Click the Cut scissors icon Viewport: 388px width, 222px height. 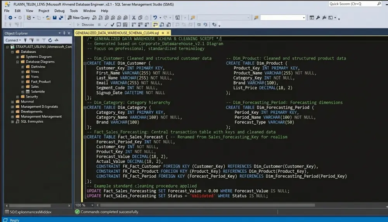[x=133, y=17]
